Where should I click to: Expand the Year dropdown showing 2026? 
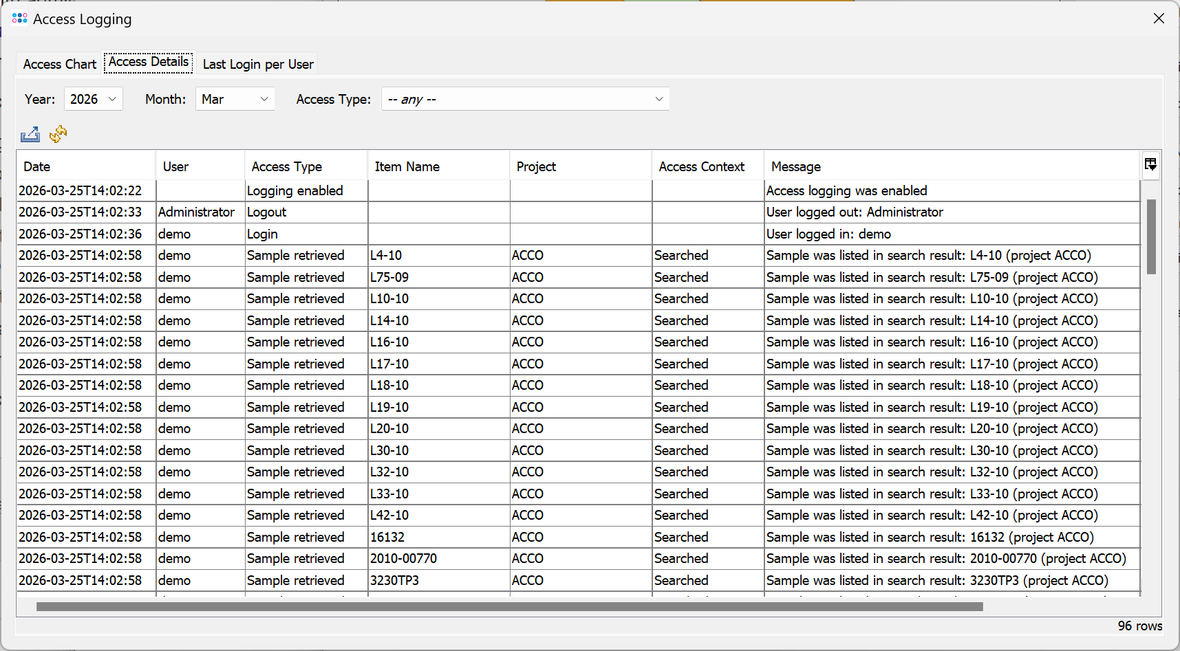[94, 99]
